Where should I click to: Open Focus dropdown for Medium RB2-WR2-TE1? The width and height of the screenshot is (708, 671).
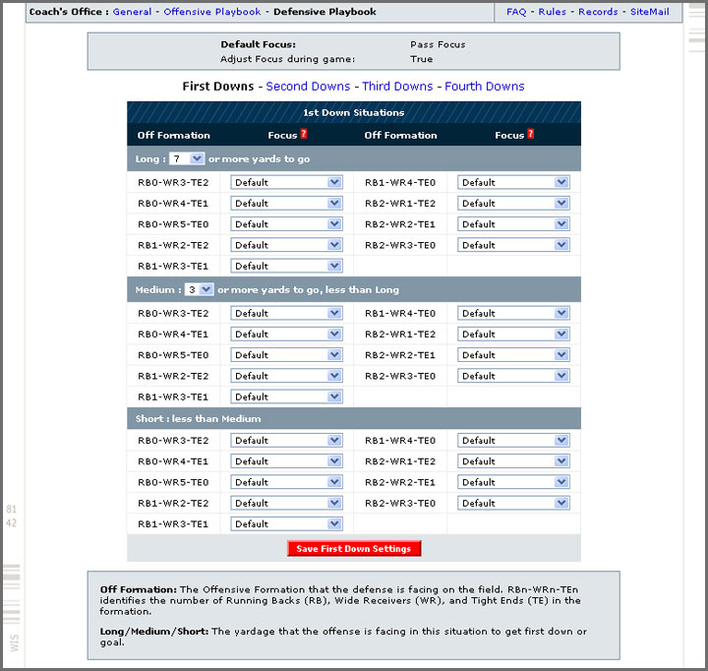[x=513, y=355]
